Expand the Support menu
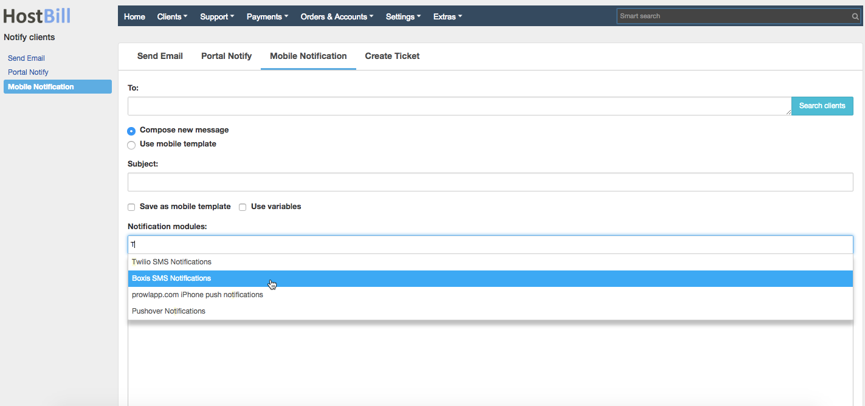The image size is (865, 406). 216,16
